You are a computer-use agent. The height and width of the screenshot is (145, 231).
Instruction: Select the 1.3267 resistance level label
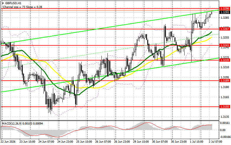coord(224,29)
